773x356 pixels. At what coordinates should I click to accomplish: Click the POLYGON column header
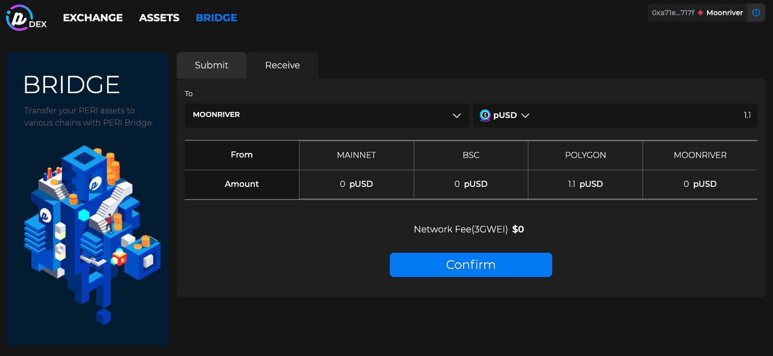pyautogui.click(x=586, y=155)
